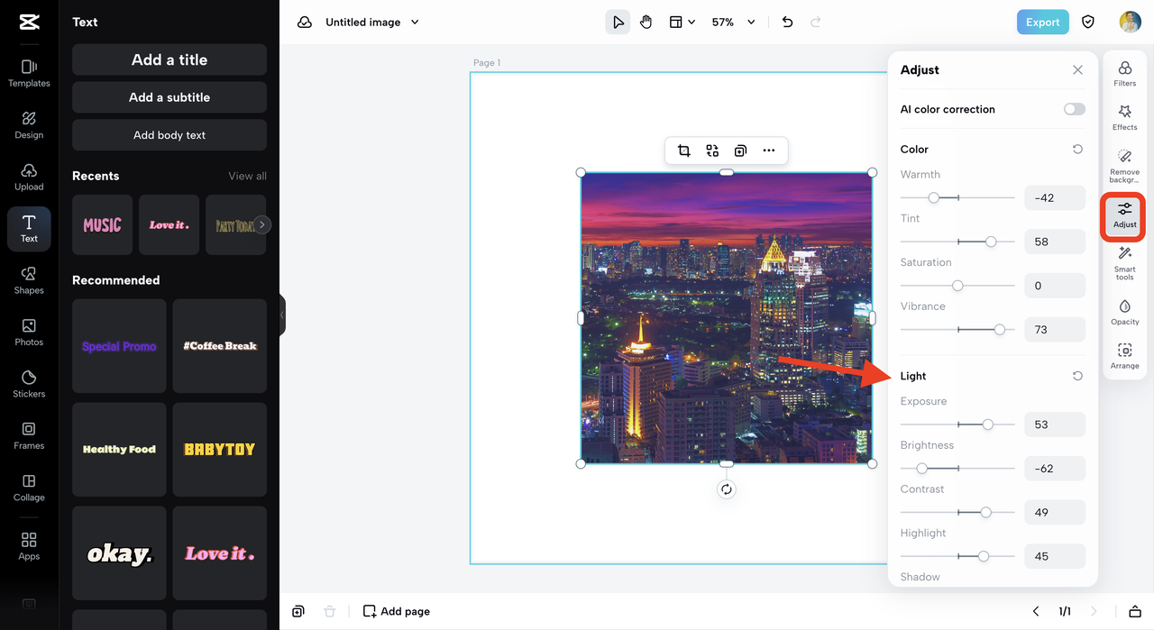This screenshot has height=630, width=1154.
Task: Open the layout resize dropdown
Action: pos(682,23)
